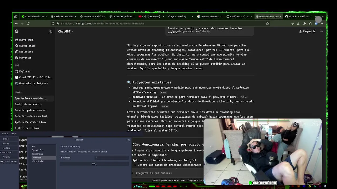Click the Remote Control Server button
The width and height of the screenshot is (337, 189).
click(8, 161)
